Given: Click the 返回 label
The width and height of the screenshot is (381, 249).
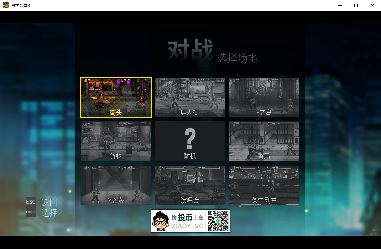Looking at the screenshot, I should click(49, 202).
